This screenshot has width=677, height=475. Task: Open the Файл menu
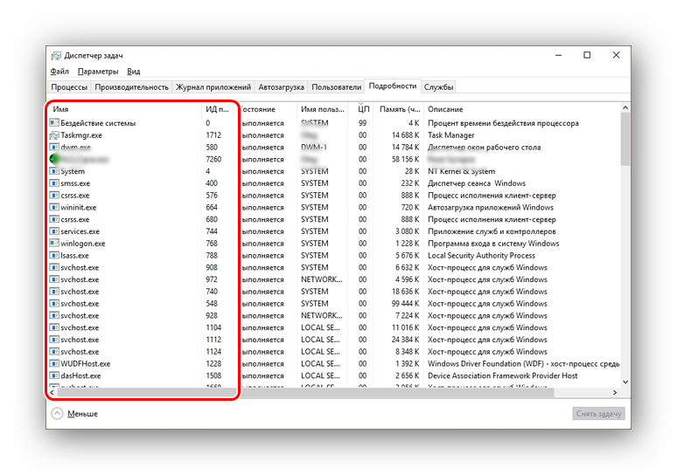coord(59,71)
